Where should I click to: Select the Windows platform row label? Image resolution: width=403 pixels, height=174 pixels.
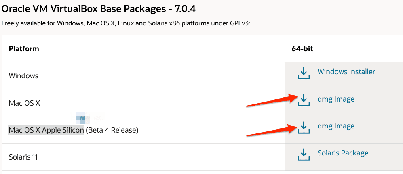23,76
